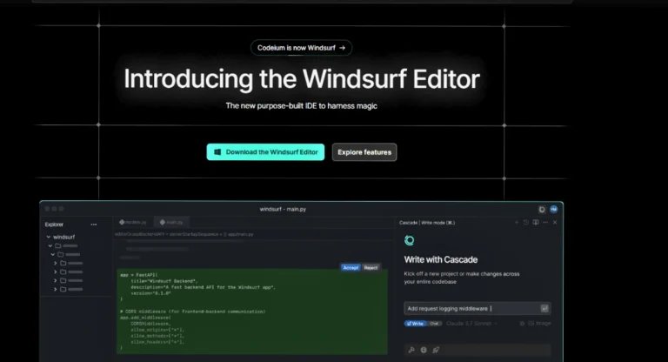Image resolution: width=668 pixels, height=362 pixels.
Task: Click the square icon beside the avatar
Action: click(x=542, y=210)
